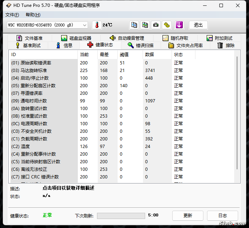Select the (C2) 温度 attribute row
249x228 pixels.
pos(43,147)
